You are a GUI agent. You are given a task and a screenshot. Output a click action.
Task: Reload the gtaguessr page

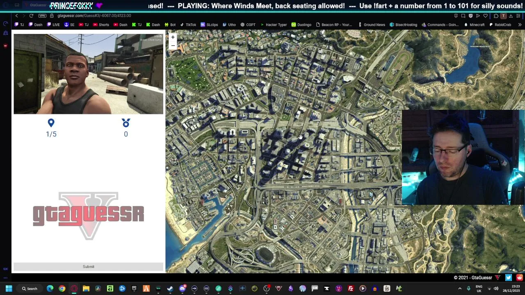pyautogui.click(x=31, y=16)
